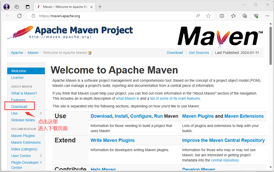Open Features sidebar link
Viewport: 274px width, 172px height.
click(18, 100)
